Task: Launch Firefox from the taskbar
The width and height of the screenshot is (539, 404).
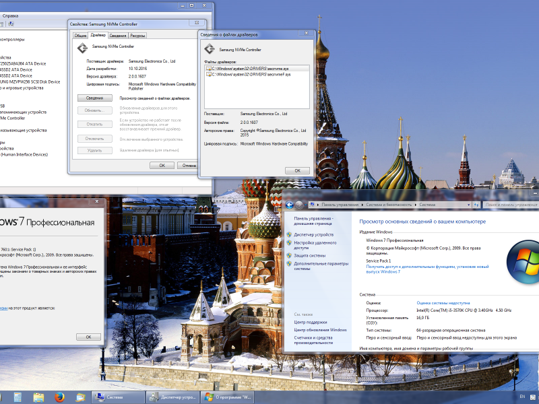Action: click(x=59, y=397)
